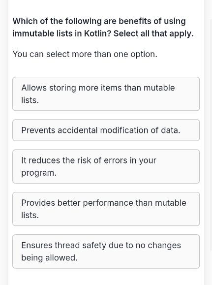Click the word 'Prevents' in second answer

click(x=38, y=130)
